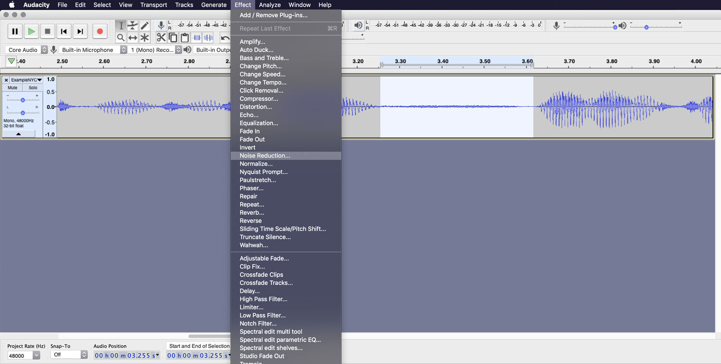Open the Project Rate 48000 dropdown
Viewport: 721px width, 364px height.
pyautogui.click(x=24, y=355)
